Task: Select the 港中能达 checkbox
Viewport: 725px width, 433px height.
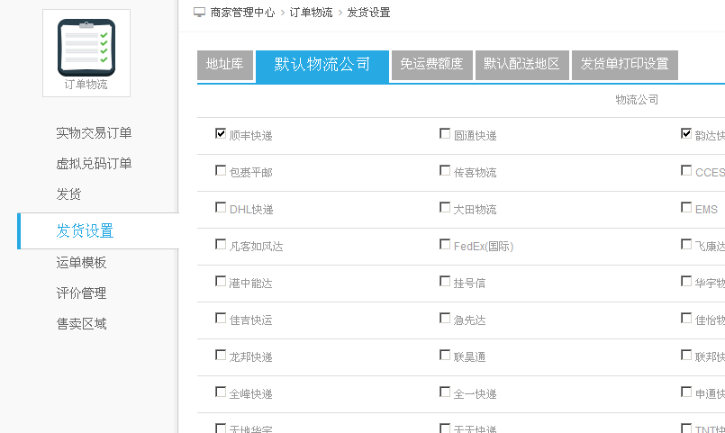Action: click(x=221, y=282)
